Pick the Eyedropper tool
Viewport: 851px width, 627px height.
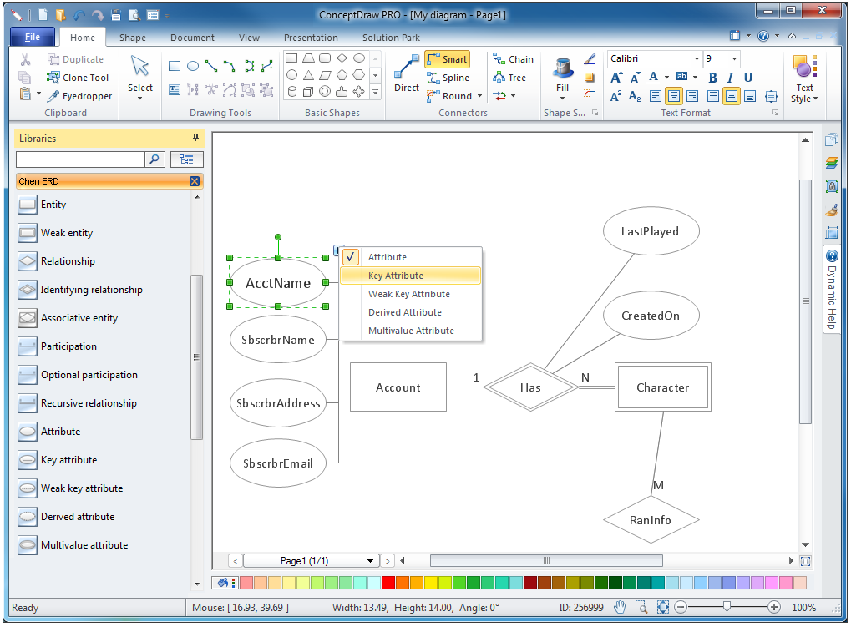[80, 96]
